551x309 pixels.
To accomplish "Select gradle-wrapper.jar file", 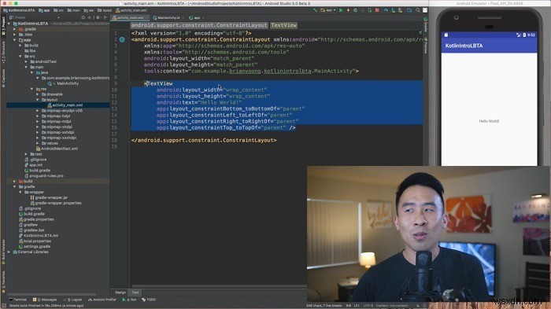I will 51,197.
